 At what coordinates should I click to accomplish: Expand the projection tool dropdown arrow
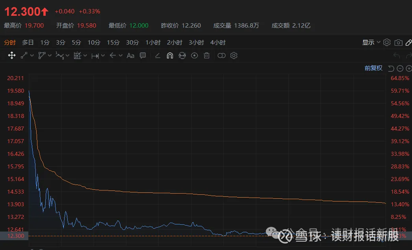(x=85, y=56)
